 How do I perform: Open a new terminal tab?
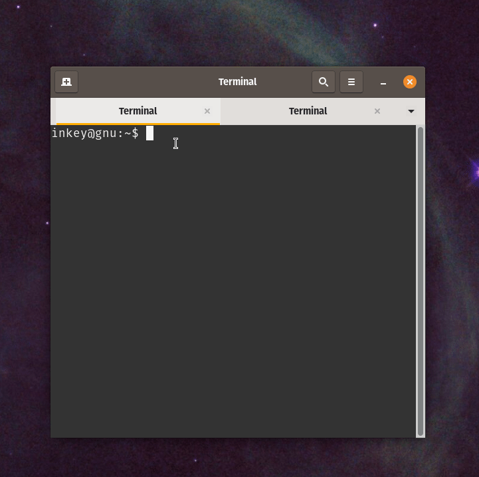(66, 82)
